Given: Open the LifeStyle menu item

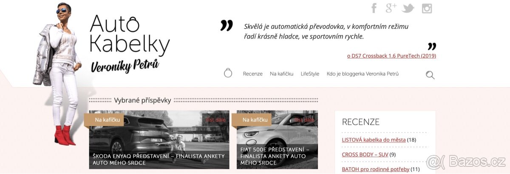Looking at the screenshot, I should point(310,74).
